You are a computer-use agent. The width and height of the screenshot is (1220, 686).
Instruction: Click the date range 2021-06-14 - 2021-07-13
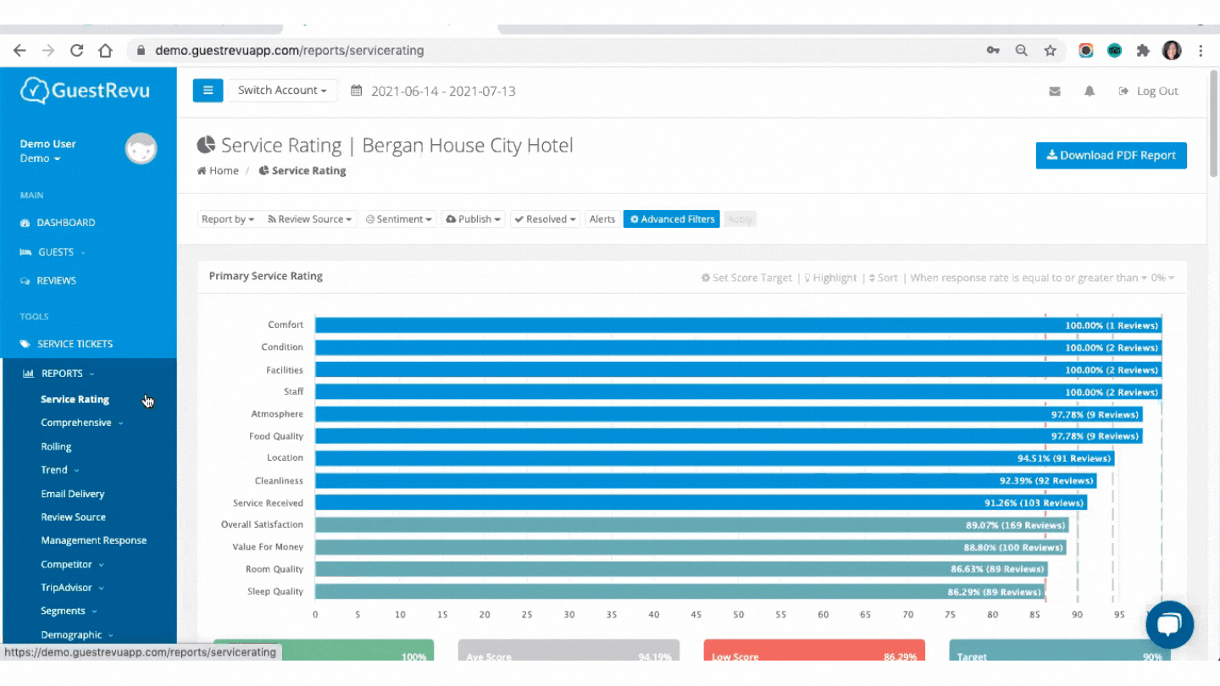(443, 91)
